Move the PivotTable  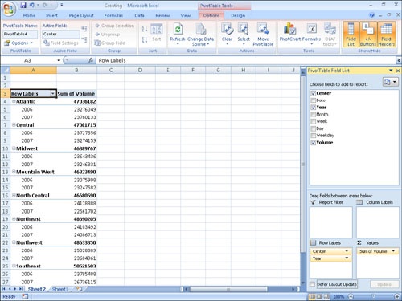click(263, 35)
